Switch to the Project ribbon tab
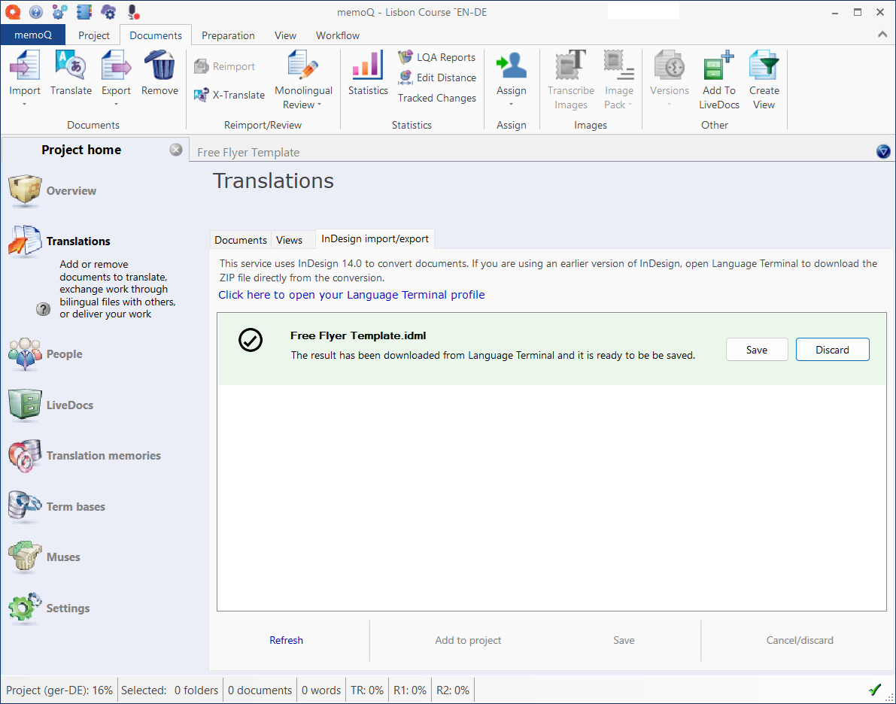 click(x=94, y=35)
